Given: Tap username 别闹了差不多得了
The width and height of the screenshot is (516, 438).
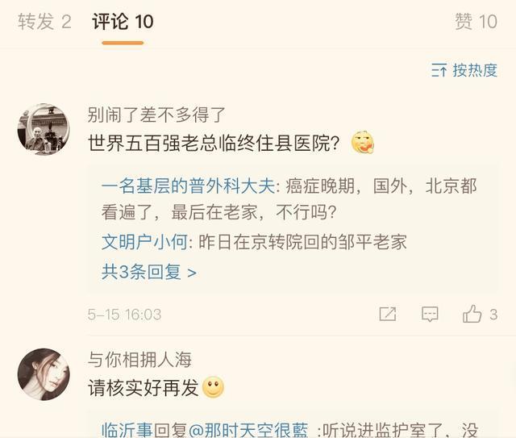Looking at the screenshot, I should 156,115.
